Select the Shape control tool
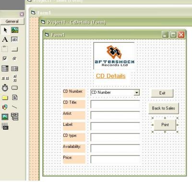 (x=5, y=107)
